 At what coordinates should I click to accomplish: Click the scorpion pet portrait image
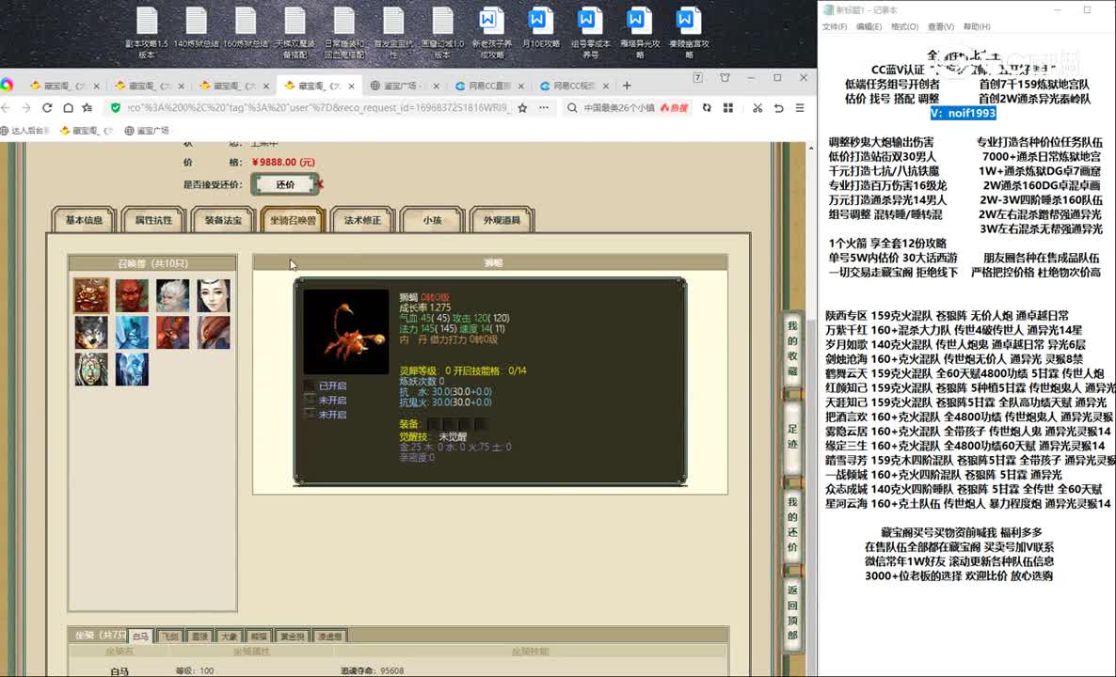[346, 331]
